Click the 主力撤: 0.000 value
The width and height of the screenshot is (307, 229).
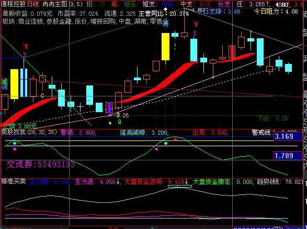(x=50, y=182)
